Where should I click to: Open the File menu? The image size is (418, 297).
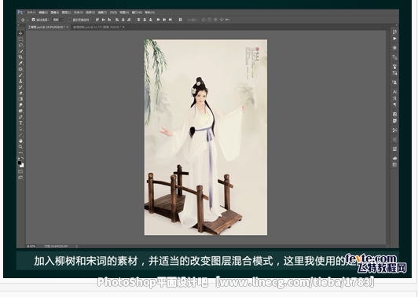tap(31, 13)
